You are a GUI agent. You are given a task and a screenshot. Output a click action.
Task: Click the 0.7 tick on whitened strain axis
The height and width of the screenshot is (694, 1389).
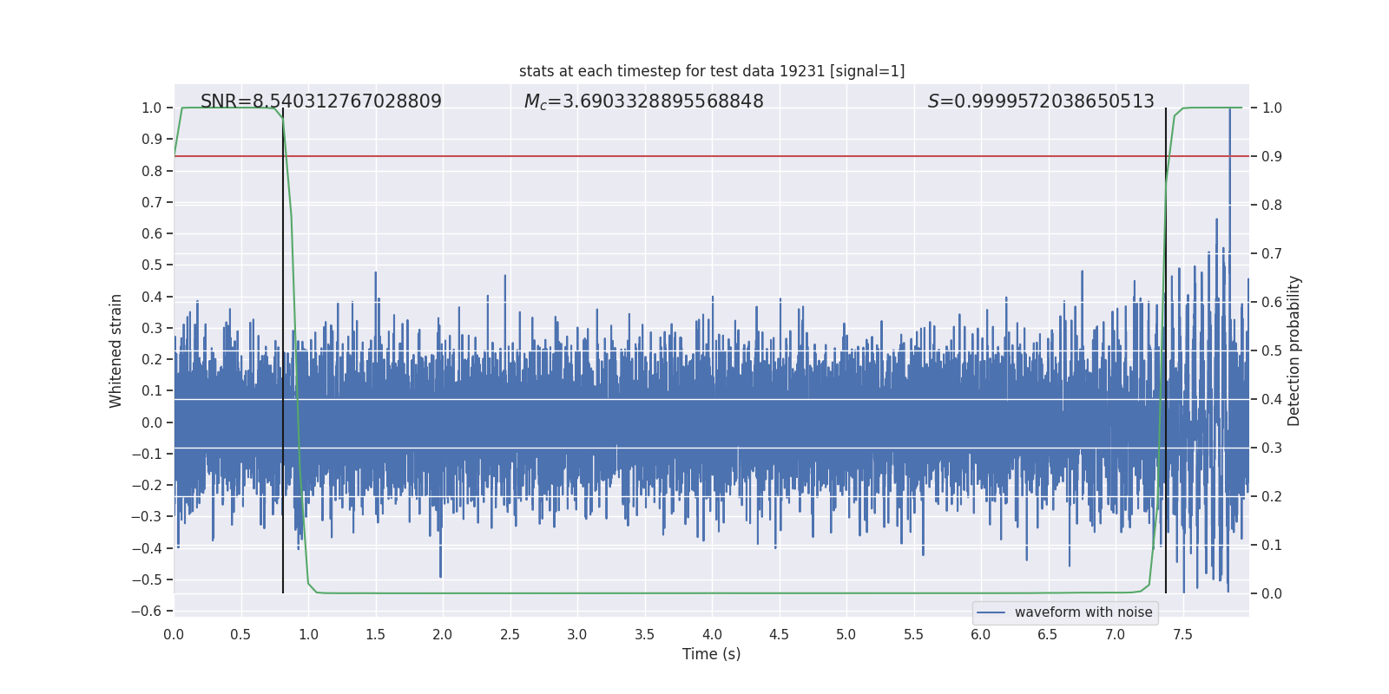pyautogui.click(x=152, y=202)
